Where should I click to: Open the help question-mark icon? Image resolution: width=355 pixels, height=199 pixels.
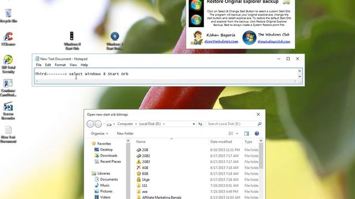tap(257, 134)
